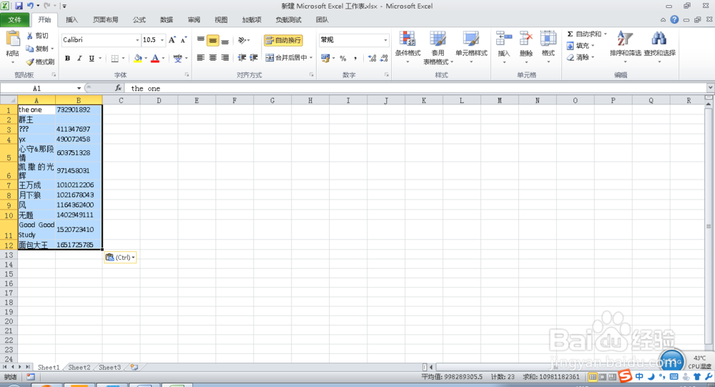Click the Format cells icon
Viewport: 715px width, 387px height.
tap(548, 39)
